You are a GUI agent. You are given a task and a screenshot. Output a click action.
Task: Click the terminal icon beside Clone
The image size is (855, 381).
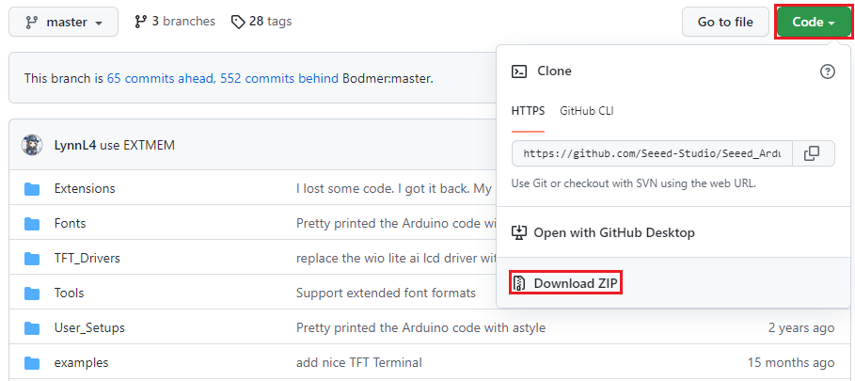click(x=519, y=71)
